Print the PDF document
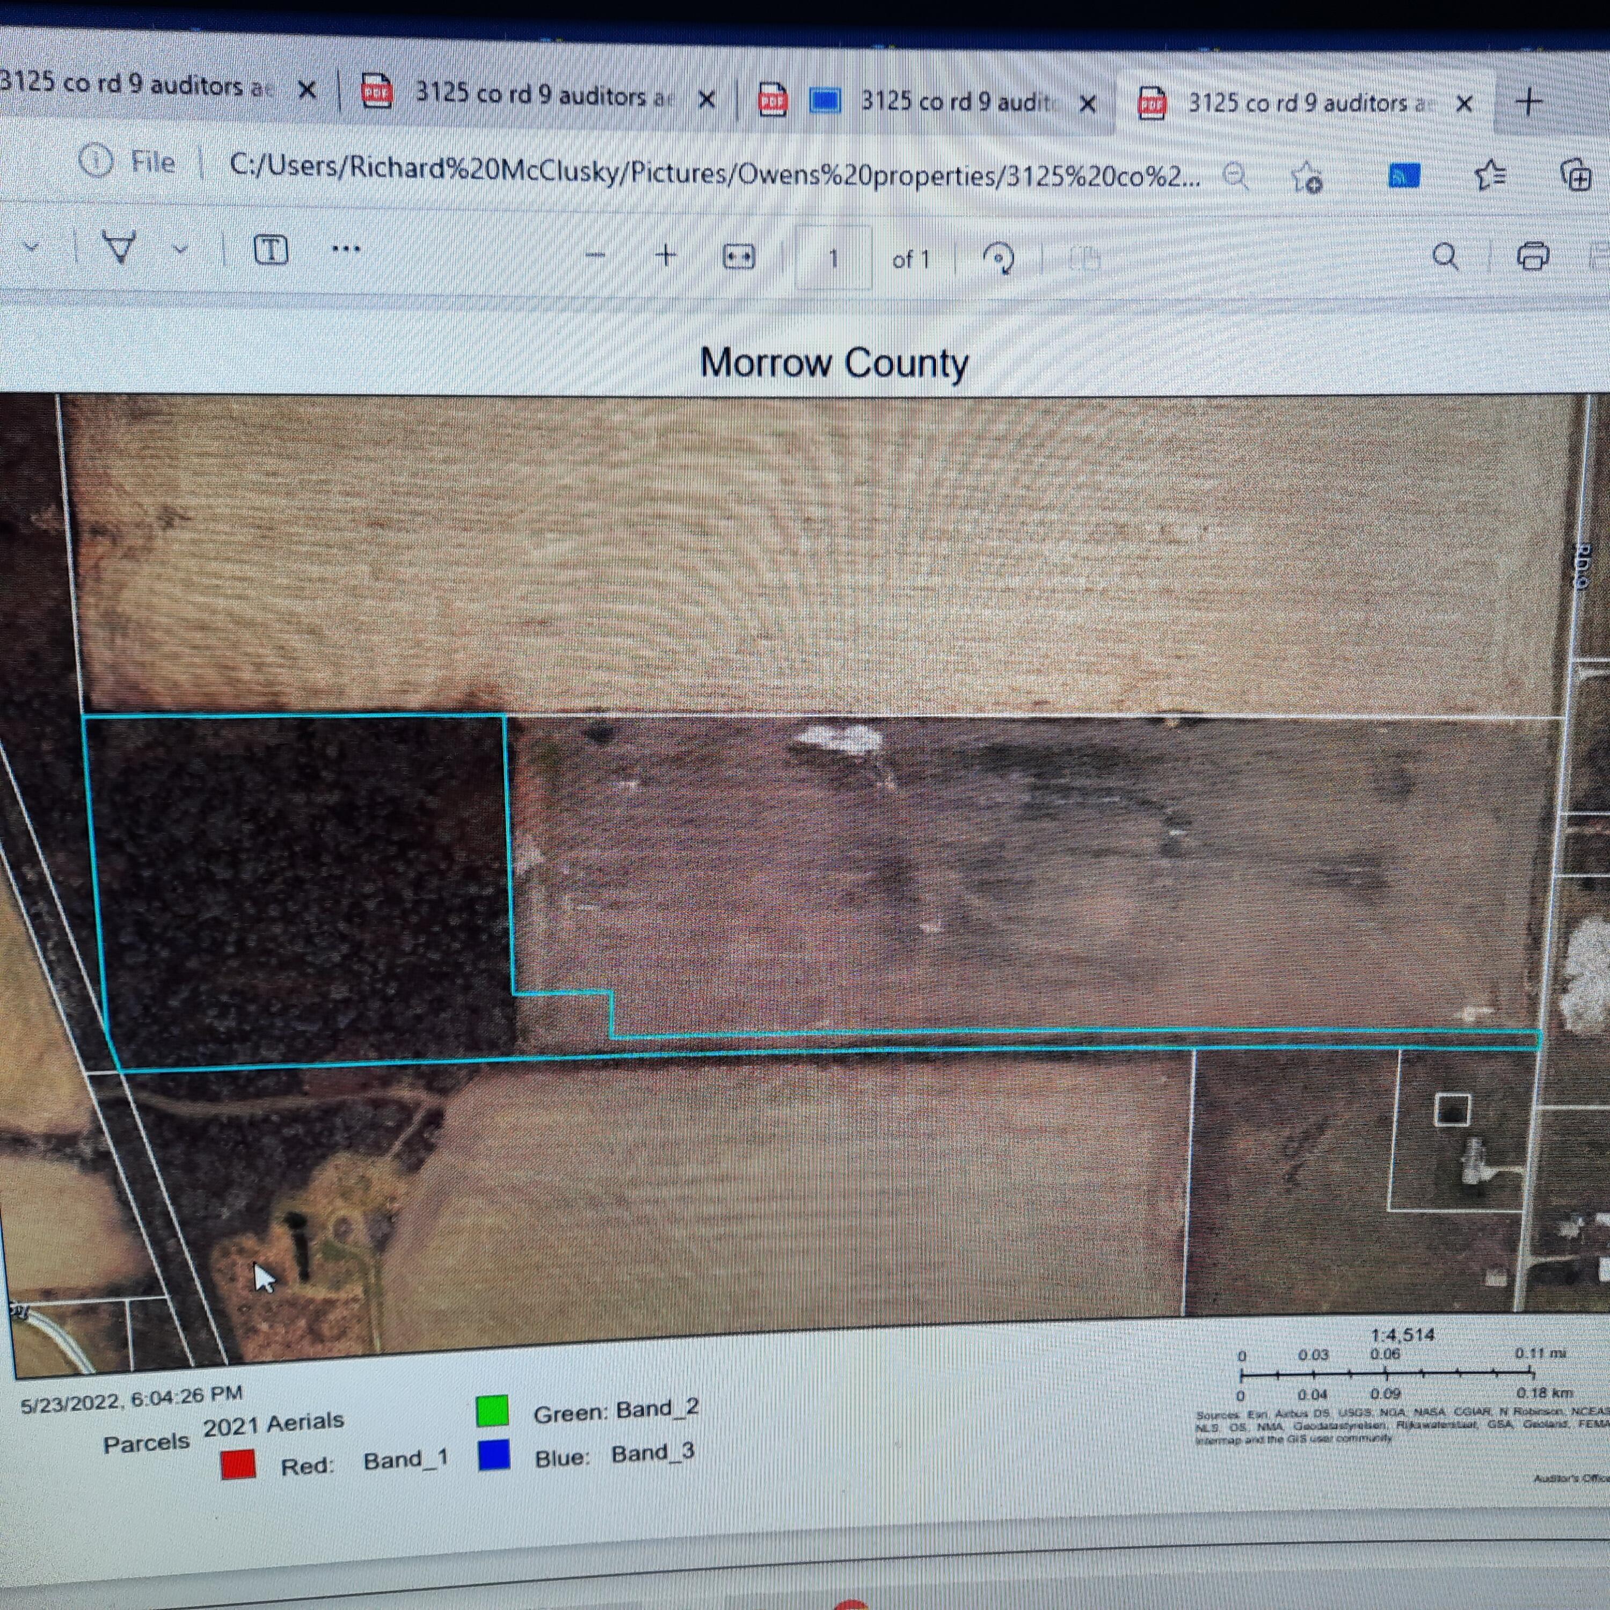Viewport: 1610px width, 1610px height. point(1533,256)
